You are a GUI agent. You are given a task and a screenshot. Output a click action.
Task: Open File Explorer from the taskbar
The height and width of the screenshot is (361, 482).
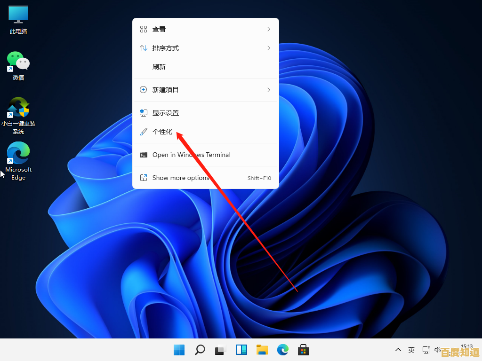pyautogui.click(x=262, y=350)
